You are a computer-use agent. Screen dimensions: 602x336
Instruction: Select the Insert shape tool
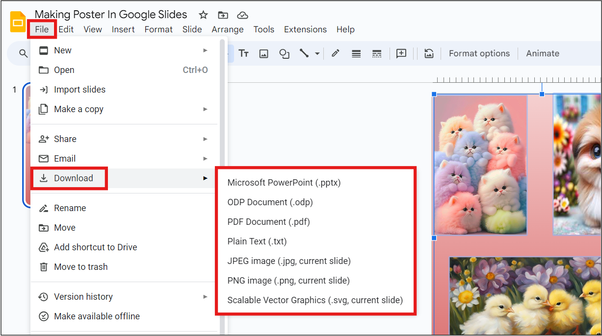pos(284,53)
